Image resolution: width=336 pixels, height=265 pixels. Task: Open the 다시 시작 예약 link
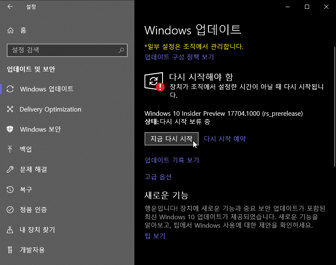[225, 139]
